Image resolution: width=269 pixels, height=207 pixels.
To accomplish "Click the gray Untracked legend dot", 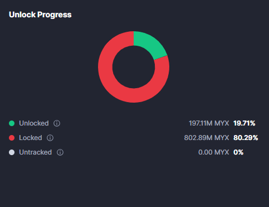I will pyautogui.click(x=12, y=152).
